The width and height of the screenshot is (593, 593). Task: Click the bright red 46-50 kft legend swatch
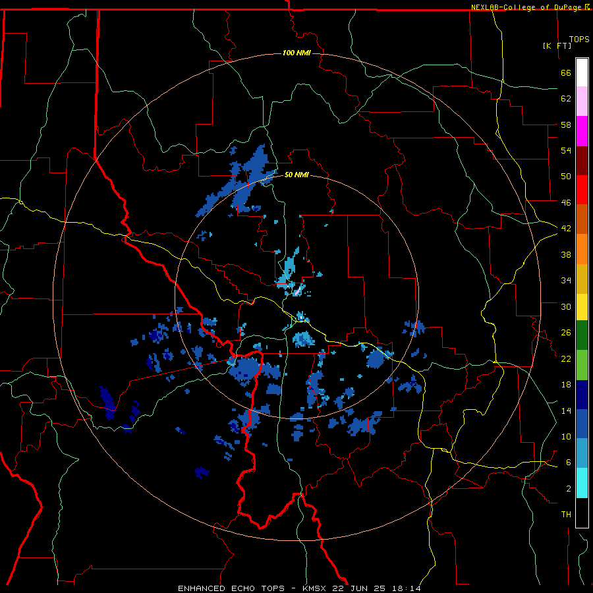click(582, 190)
